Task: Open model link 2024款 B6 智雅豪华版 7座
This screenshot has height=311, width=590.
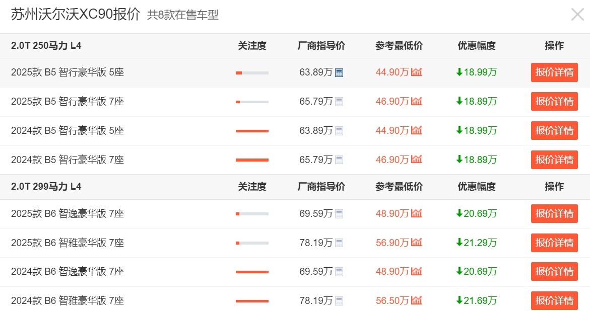Action: click(x=68, y=300)
